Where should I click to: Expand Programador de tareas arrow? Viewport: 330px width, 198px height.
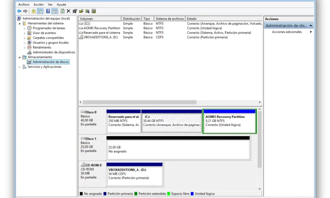point(25,28)
